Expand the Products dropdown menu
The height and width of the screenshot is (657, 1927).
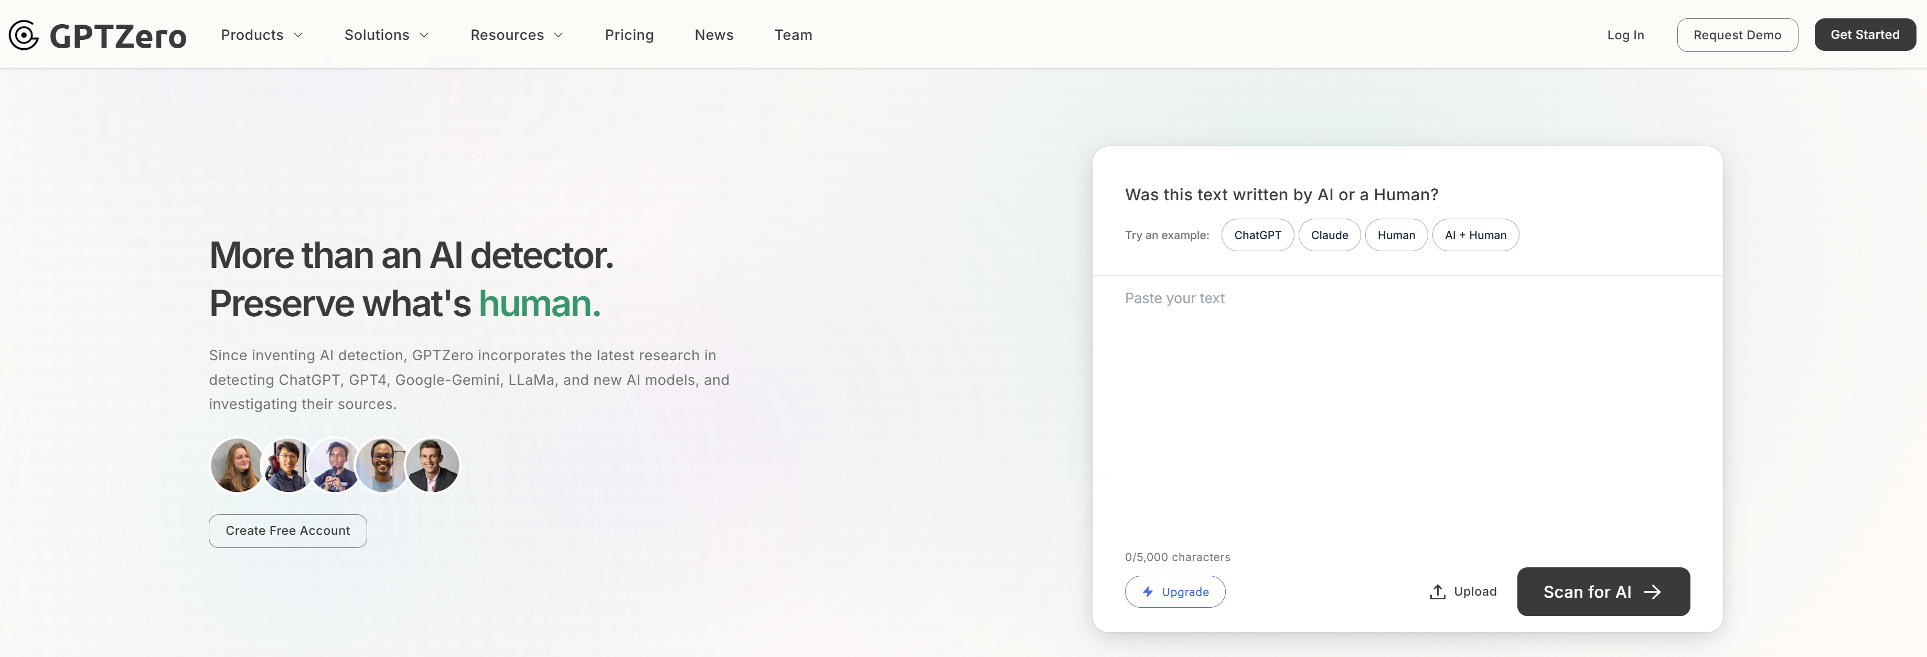(262, 35)
